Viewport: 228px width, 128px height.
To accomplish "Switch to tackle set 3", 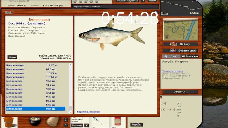I will click(x=66, y=125).
